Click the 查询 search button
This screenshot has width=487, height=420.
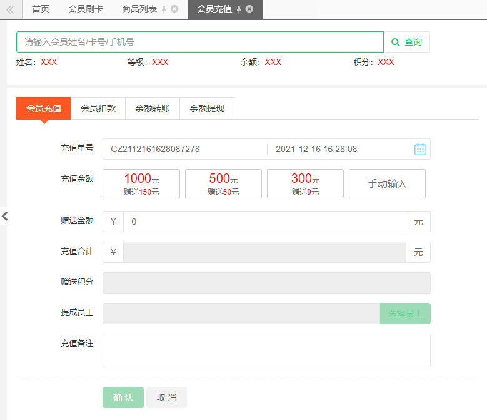pyautogui.click(x=407, y=42)
